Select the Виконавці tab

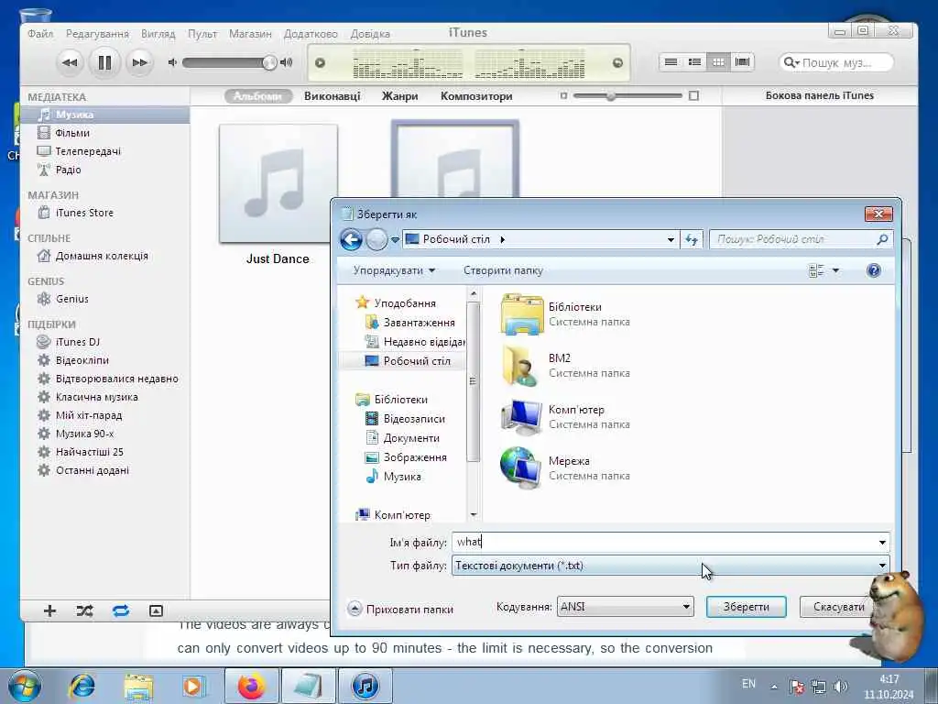pos(332,95)
